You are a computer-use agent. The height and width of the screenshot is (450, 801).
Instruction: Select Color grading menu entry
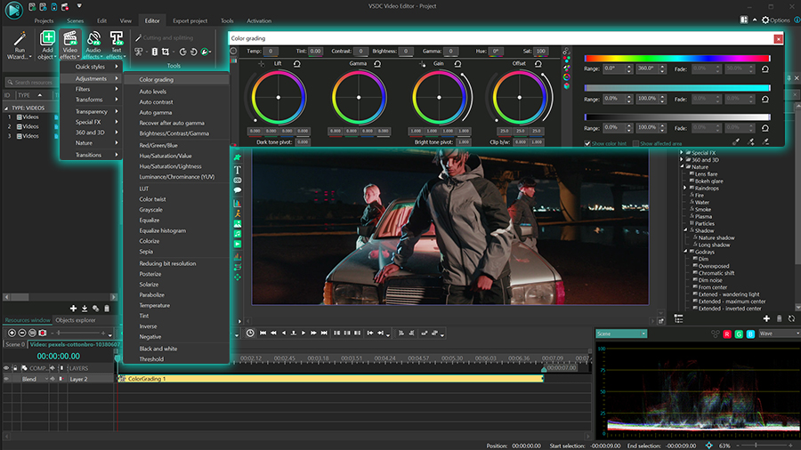[175, 79]
